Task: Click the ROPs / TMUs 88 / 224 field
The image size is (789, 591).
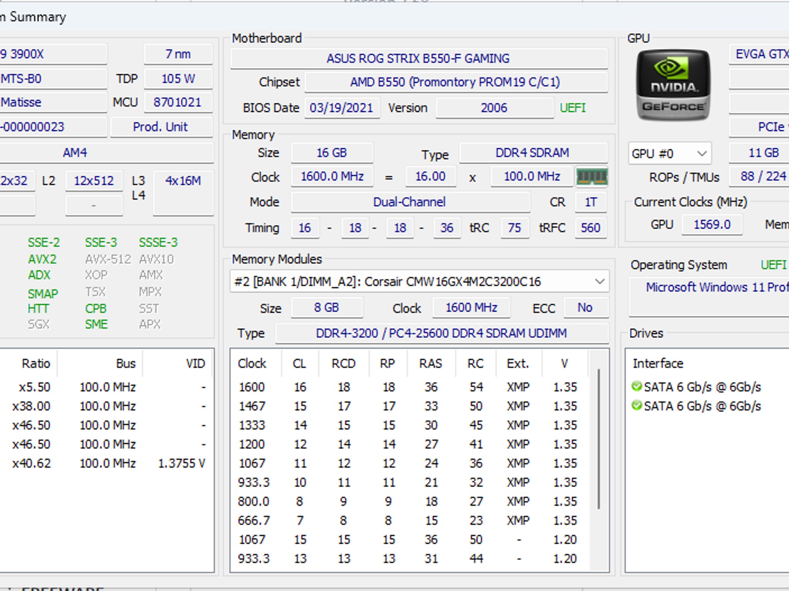Action: pyautogui.click(x=759, y=176)
